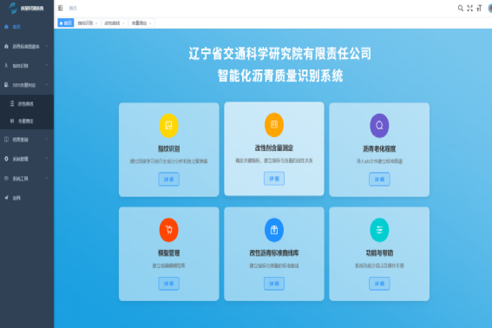492x328 pixels.
Task: Open 官网 link in the sidebar
Action: tap(27, 198)
